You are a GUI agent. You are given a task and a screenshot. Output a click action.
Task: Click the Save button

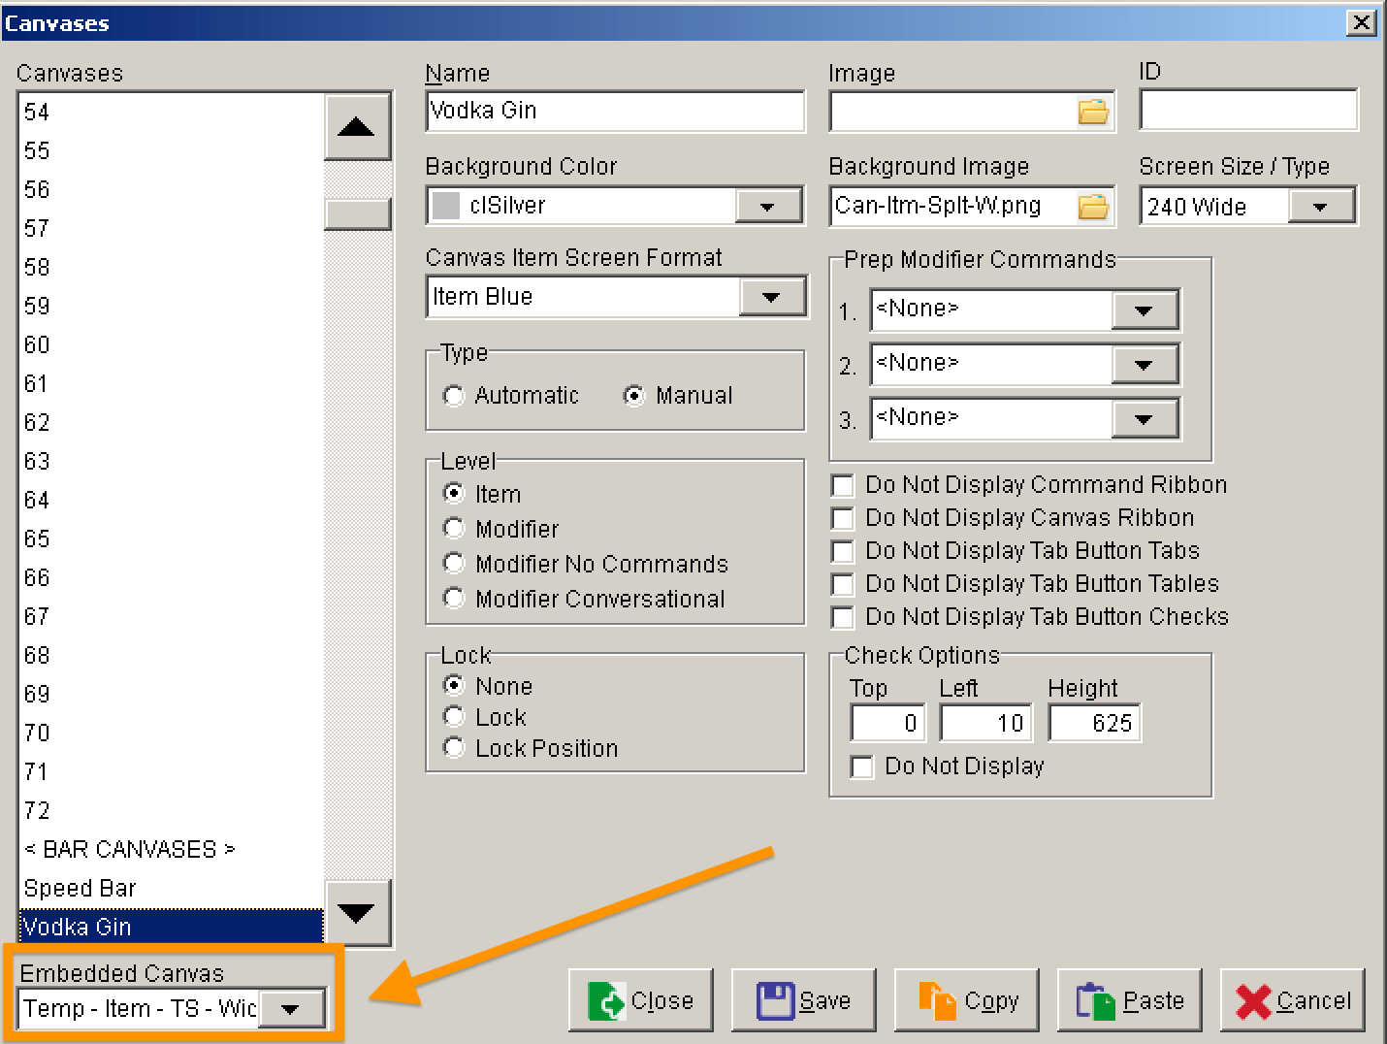[804, 999]
